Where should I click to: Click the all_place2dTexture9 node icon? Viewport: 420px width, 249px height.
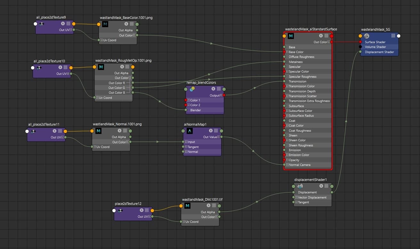click(42, 24)
